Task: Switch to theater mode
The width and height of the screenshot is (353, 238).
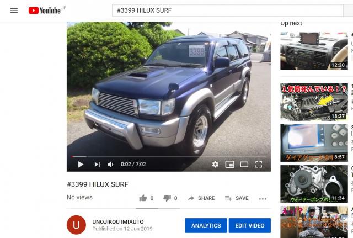Action: click(244, 165)
